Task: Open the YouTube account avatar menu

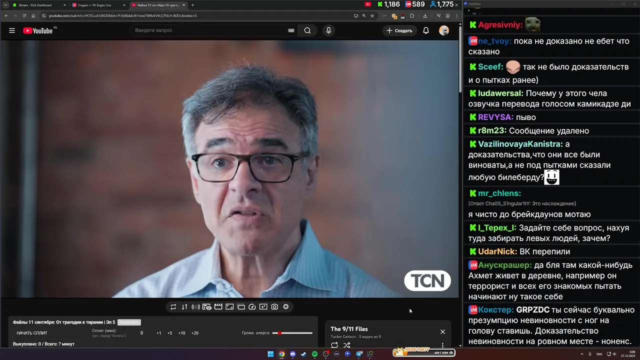Action: [444, 30]
